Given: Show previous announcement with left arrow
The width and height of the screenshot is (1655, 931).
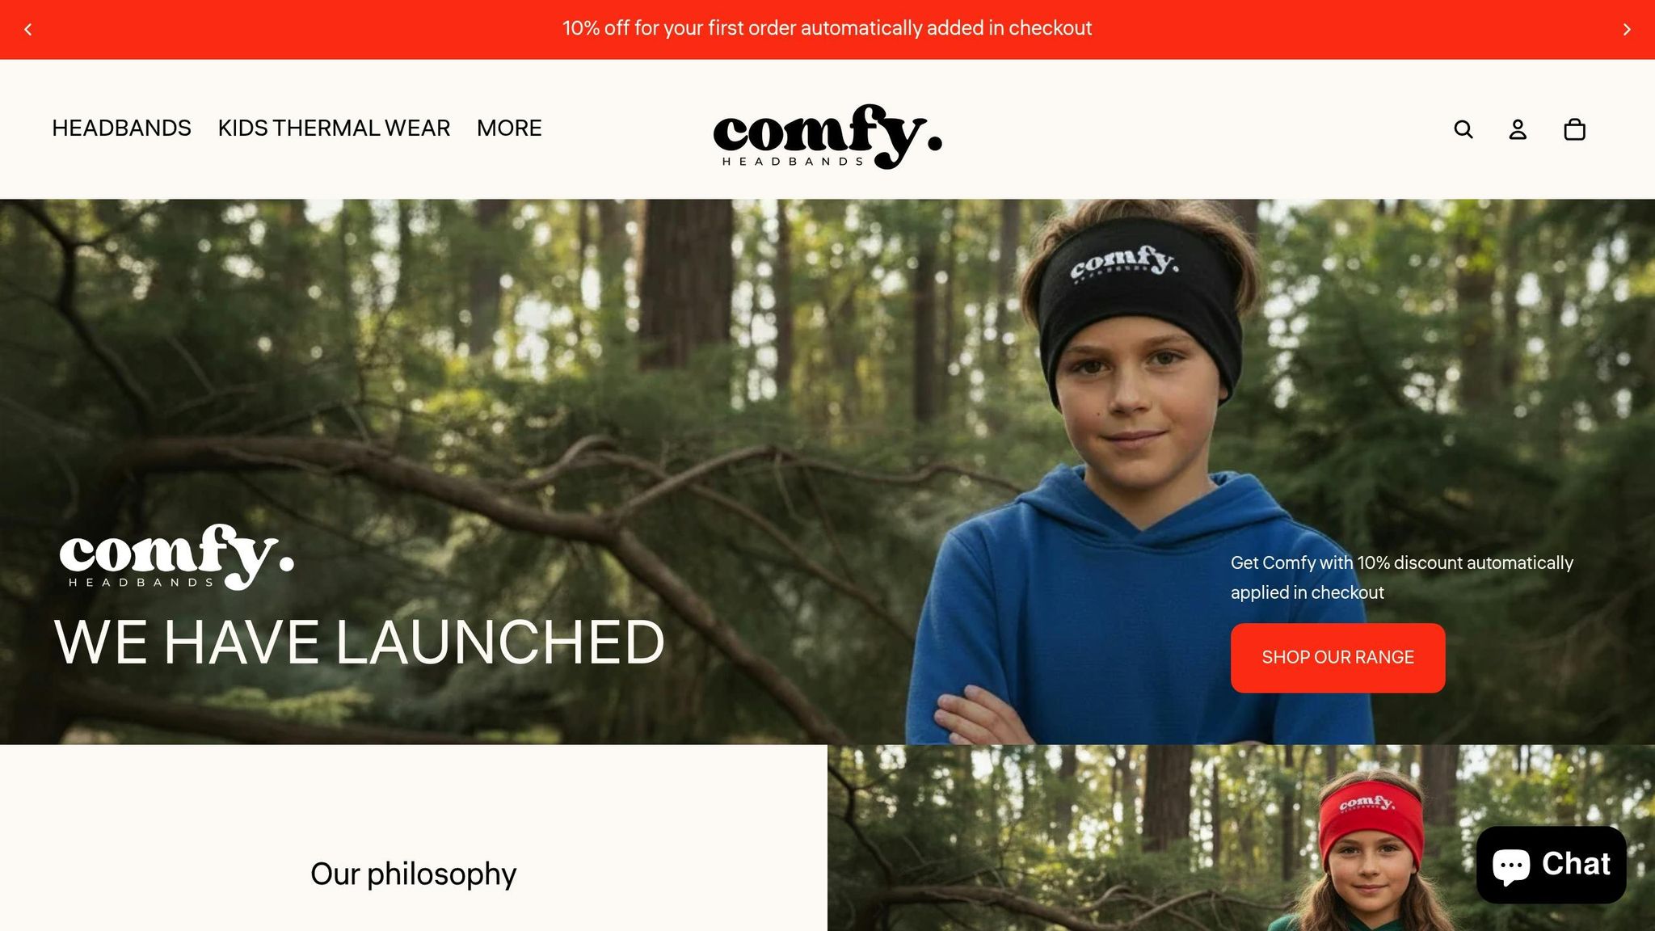Looking at the screenshot, I should [28, 29].
